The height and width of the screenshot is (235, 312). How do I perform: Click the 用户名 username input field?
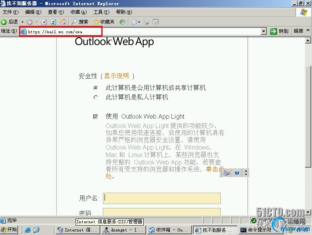[162, 198]
